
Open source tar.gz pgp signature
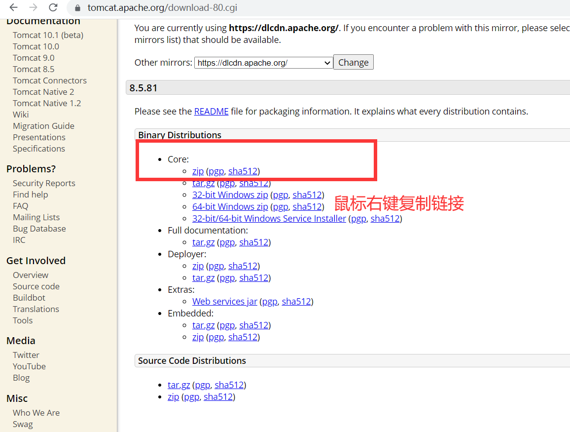(203, 385)
